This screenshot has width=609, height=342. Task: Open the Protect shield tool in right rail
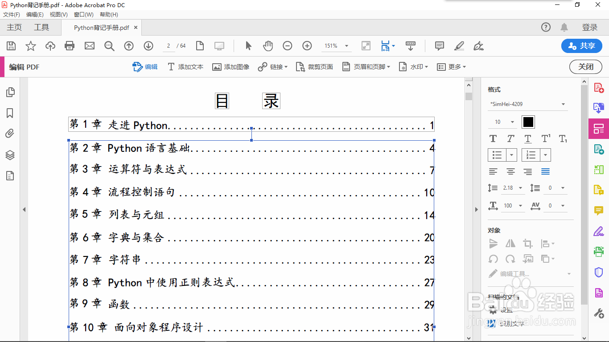click(x=599, y=272)
